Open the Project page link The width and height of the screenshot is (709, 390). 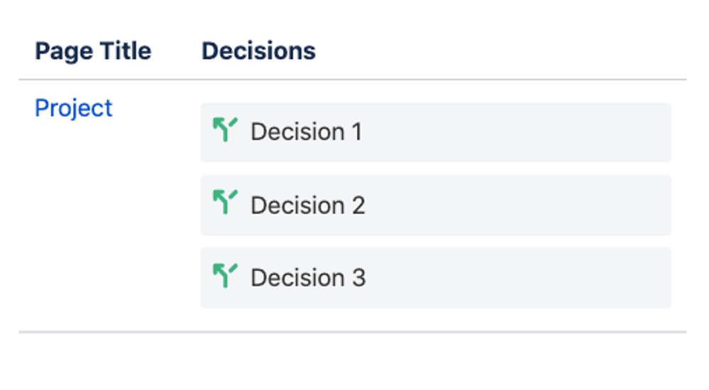click(x=74, y=108)
